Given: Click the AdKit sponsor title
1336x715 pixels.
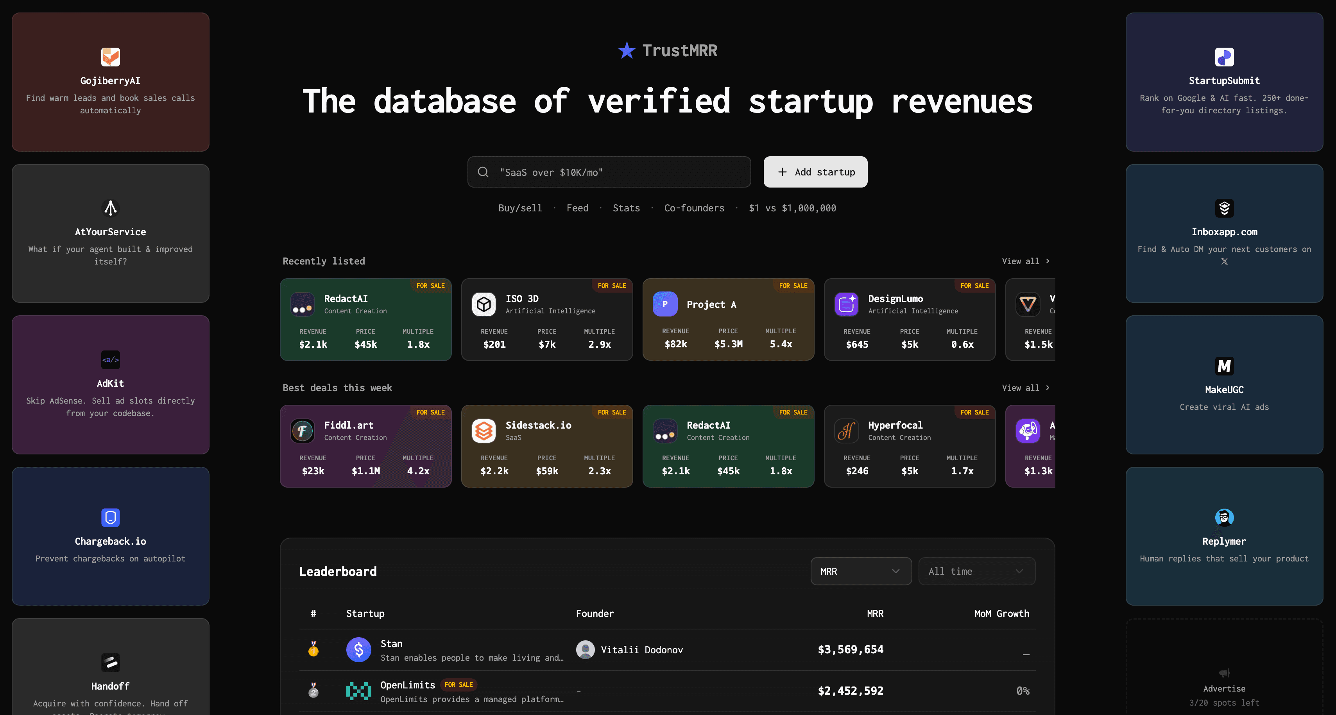Looking at the screenshot, I should 111,384.
